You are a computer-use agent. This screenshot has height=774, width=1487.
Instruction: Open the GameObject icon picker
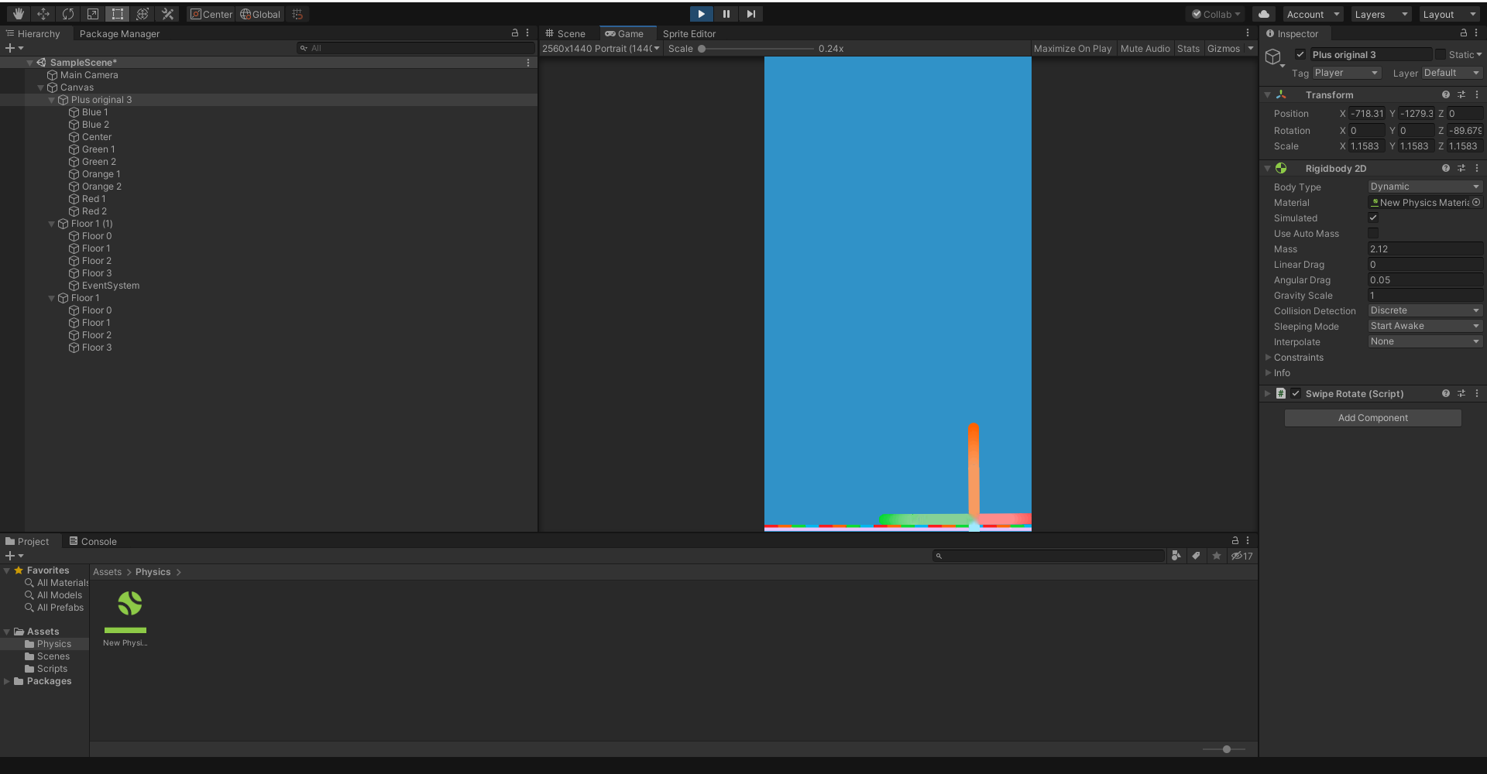(x=1274, y=57)
